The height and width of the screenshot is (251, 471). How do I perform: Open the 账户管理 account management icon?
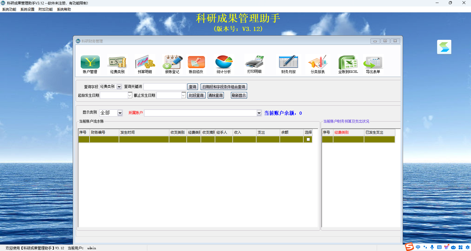(90, 62)
